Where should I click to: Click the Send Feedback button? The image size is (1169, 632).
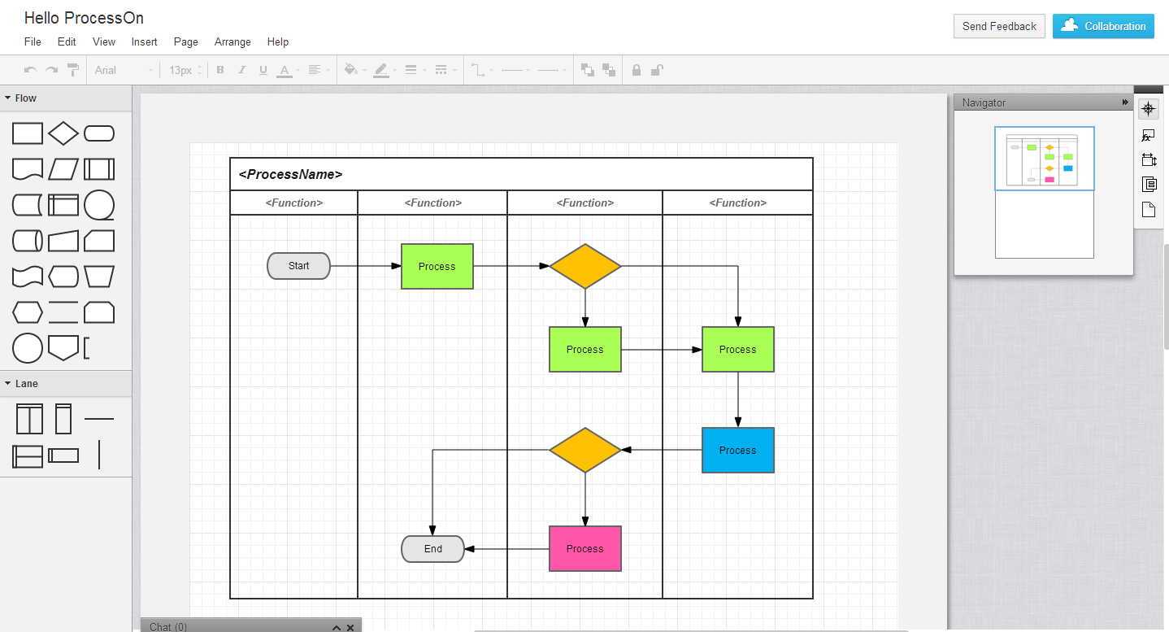[999, 26]
